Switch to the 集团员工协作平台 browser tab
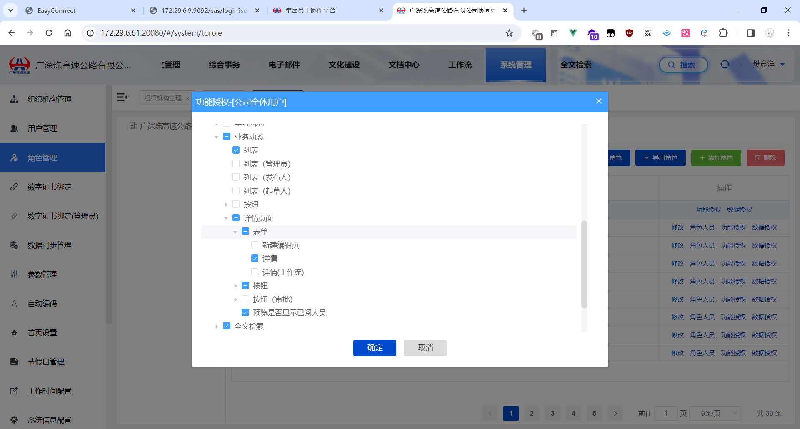The height and width of the screenshot is (429, 800). [328, 10]
